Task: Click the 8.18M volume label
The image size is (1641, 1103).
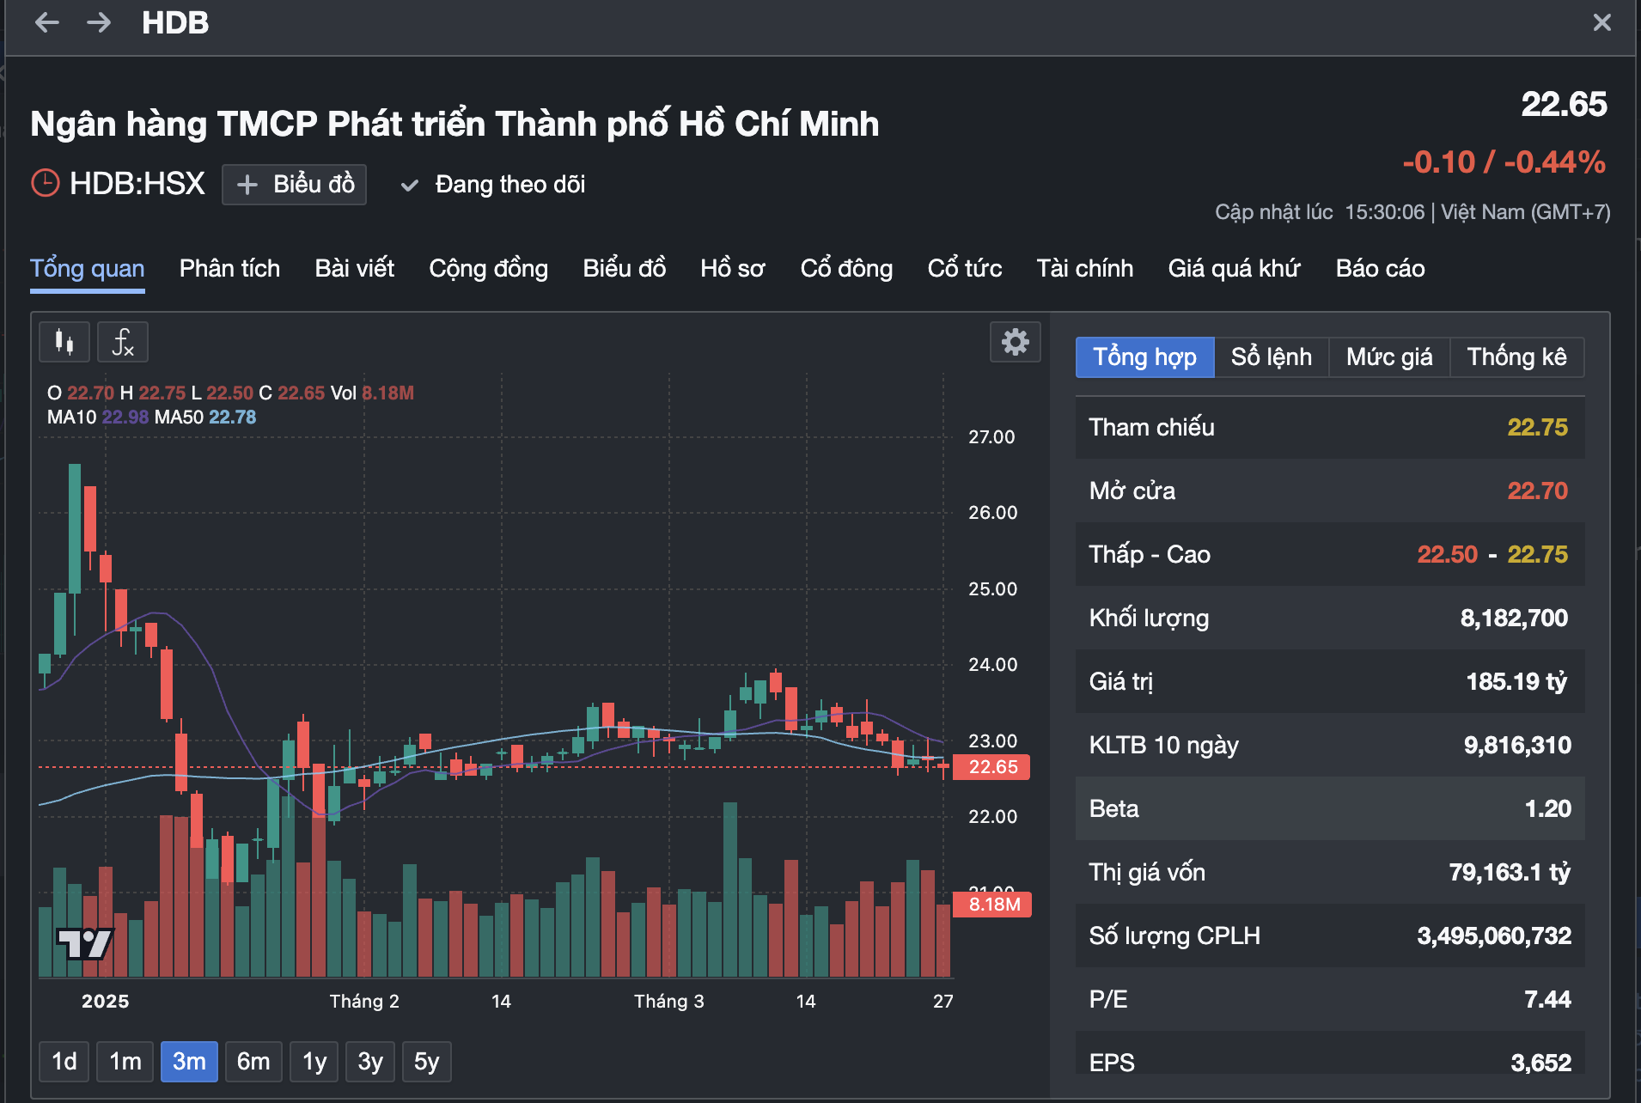Action: coord(993,904)
